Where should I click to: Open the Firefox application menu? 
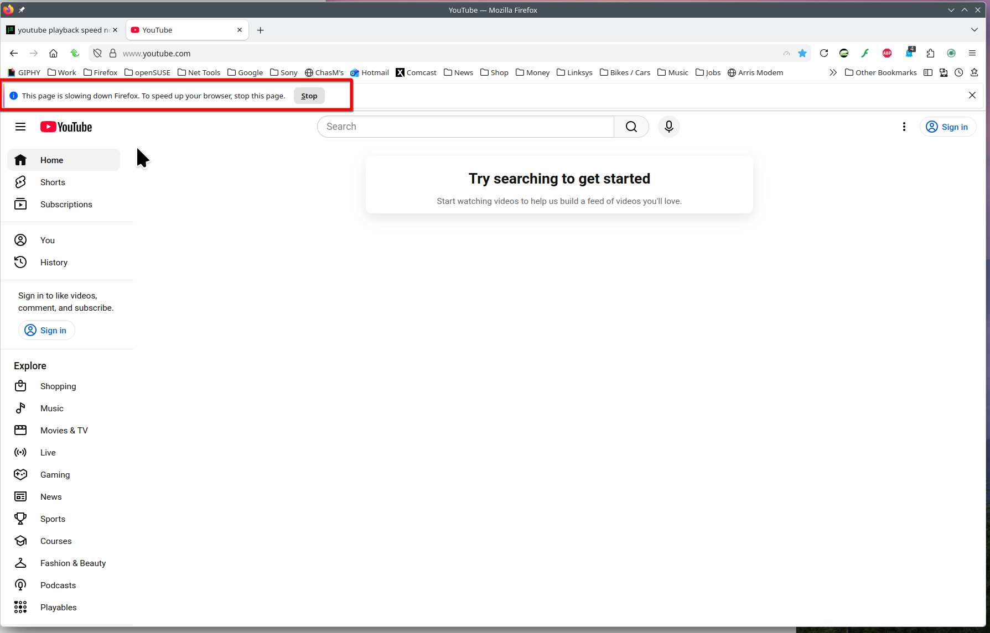point(972,53)
